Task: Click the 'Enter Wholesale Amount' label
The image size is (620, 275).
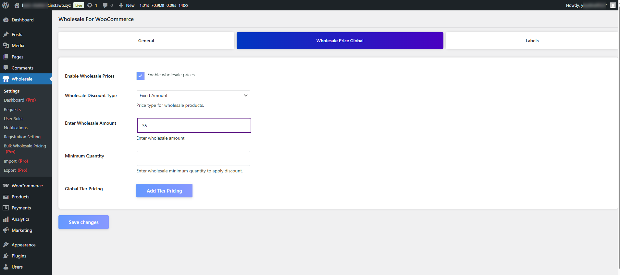Action: tap(91, 123)
